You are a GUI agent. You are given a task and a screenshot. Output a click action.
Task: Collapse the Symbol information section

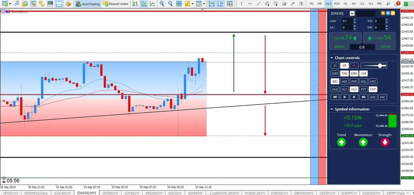332,109
